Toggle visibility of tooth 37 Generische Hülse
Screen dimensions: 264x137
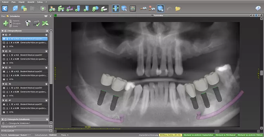tap(4, 43)
